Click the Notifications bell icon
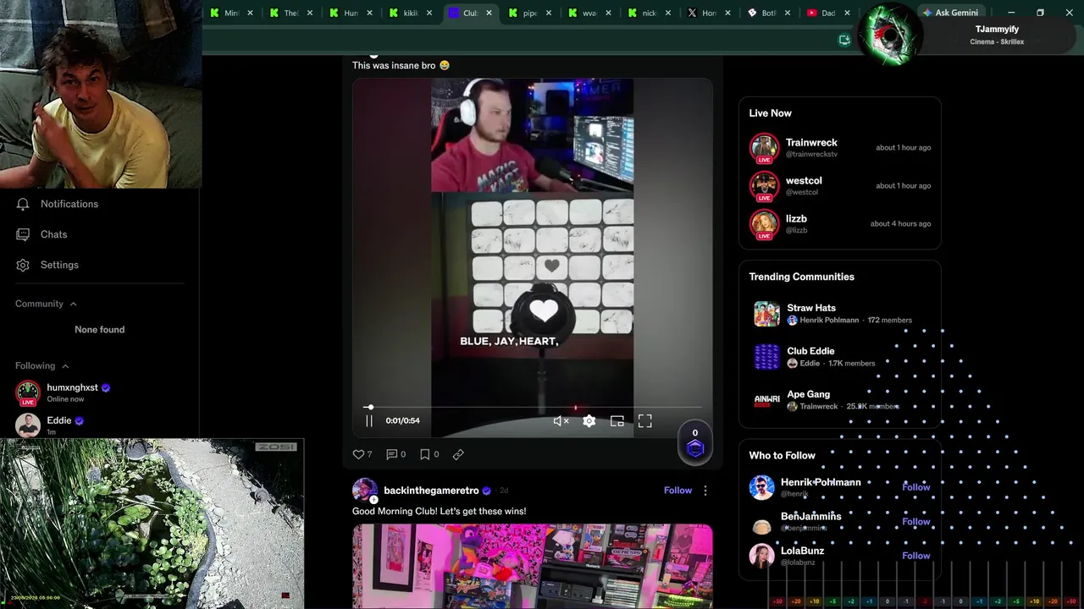Viewport: 1084px width, 609px height. pyautogui.click(x=23, y=204)
